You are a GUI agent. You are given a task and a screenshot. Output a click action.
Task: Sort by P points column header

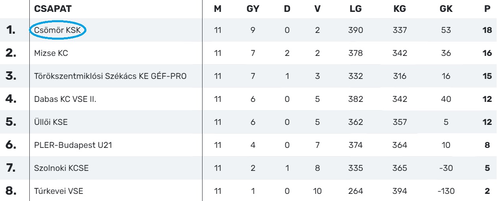(487, 9)
